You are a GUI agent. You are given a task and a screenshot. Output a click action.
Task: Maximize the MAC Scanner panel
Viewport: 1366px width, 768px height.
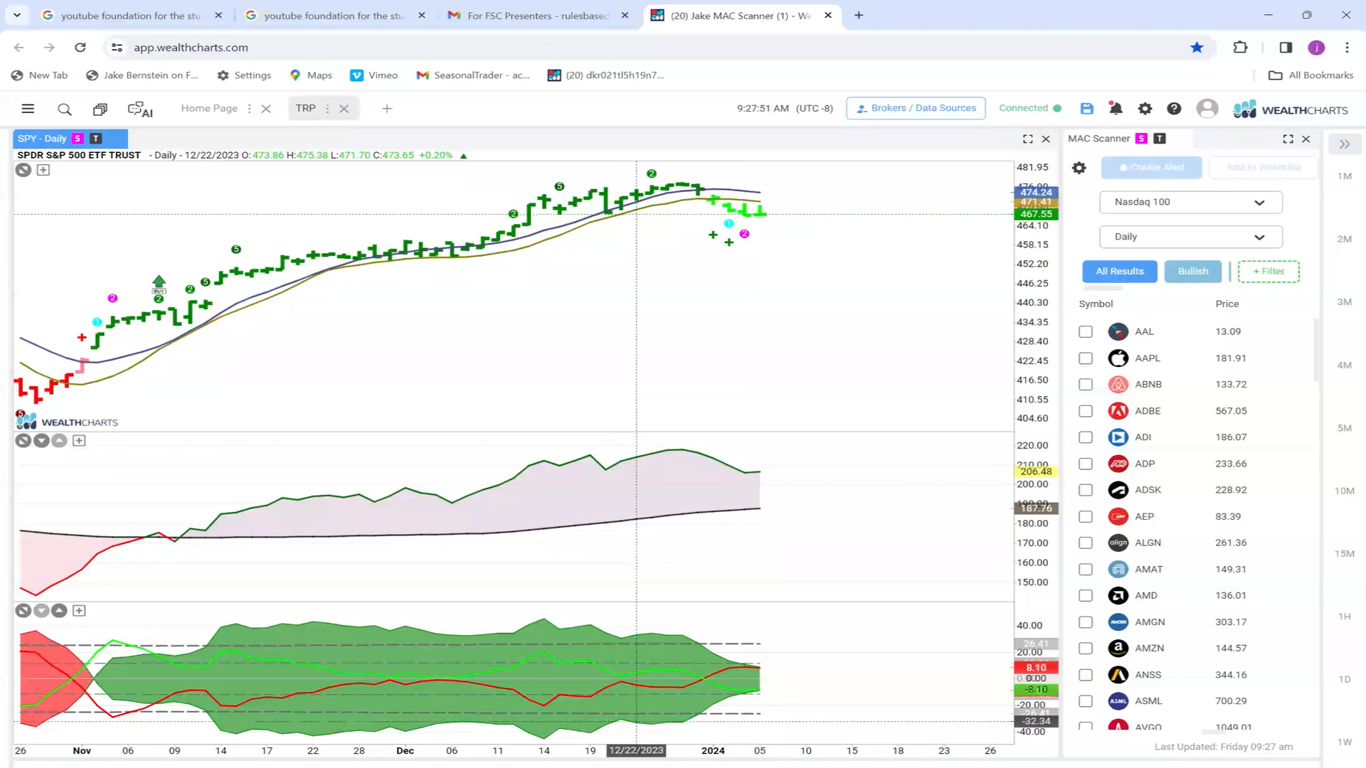[1288, 139]
